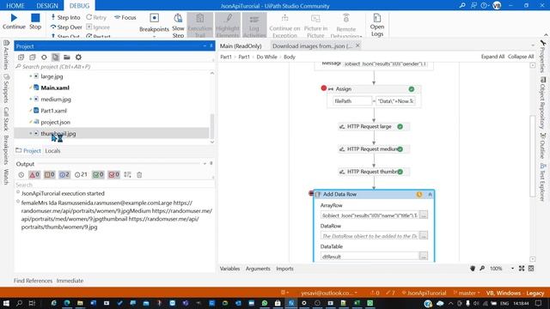Click Collapse All in designer

(521, 57)
